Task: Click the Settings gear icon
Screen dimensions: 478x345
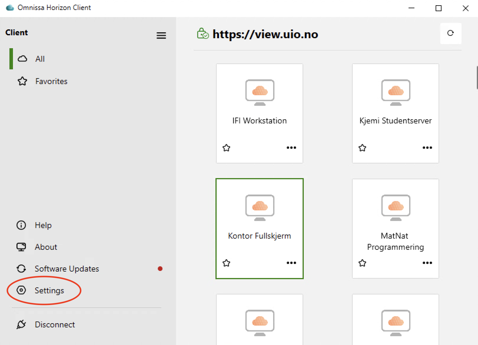Action: pos(21,290)
